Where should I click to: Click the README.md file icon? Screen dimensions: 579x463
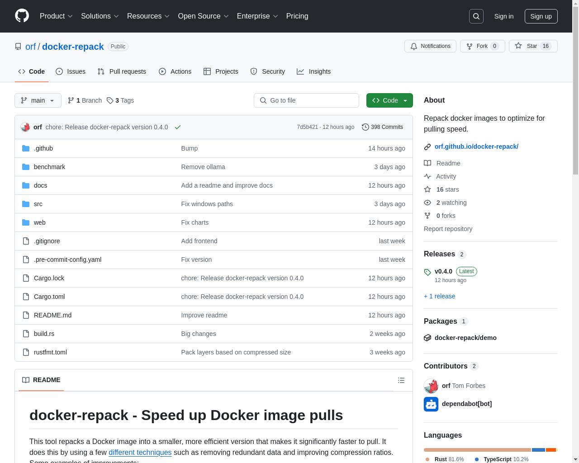click(x=26, y=315)
